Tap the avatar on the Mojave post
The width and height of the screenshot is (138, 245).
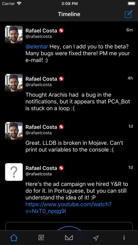coord(14,131)
